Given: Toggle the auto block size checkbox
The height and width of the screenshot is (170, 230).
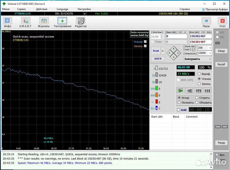Looking at the screenshot, I should 194,50.
